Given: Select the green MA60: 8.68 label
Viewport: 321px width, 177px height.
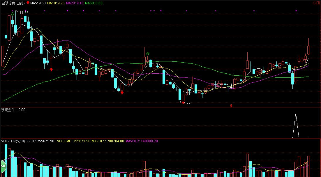Looking at the screenshot, I should point(94,3).
